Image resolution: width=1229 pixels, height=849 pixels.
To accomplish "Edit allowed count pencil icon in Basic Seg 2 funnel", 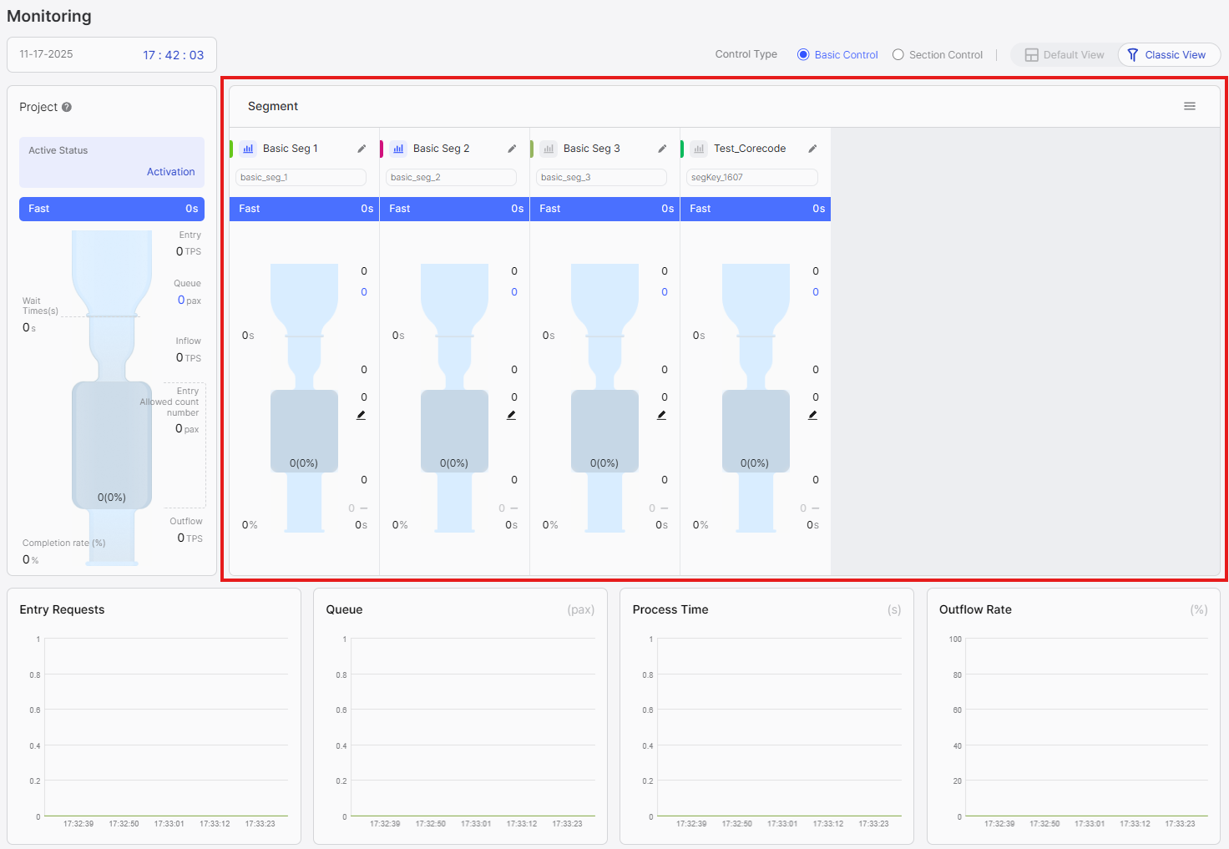I will click(x=511, y=414).
